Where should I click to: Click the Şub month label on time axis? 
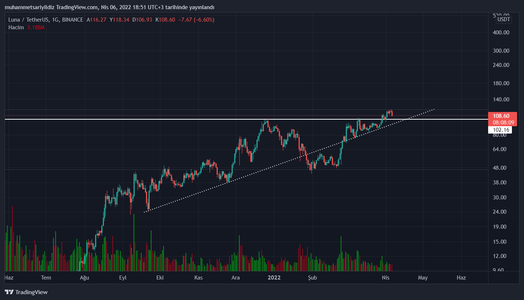(312, 278)
